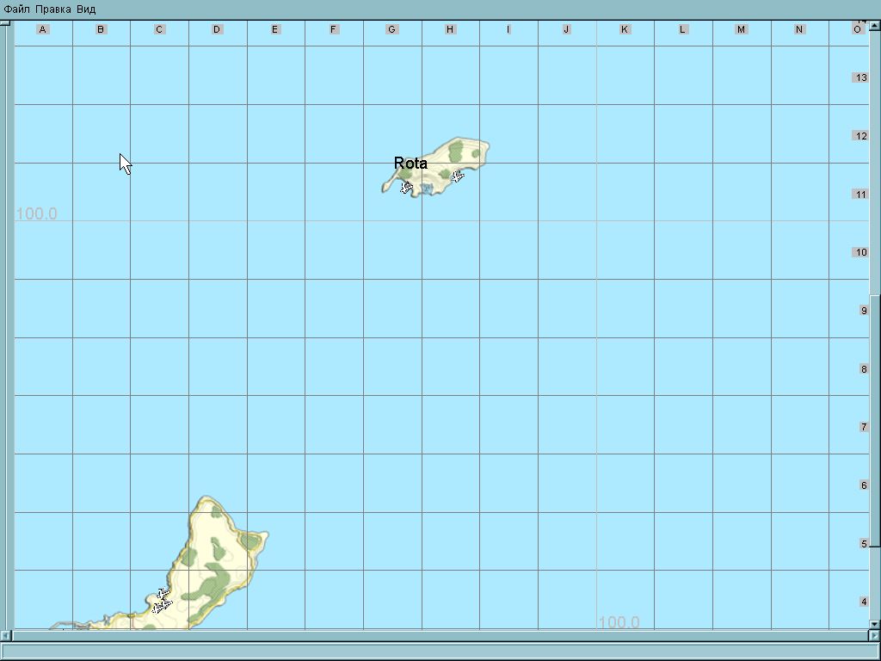This screenshot has width=881, height=661.
Task: Select the western airfield icon on Rota
Action: click(407, 187)
